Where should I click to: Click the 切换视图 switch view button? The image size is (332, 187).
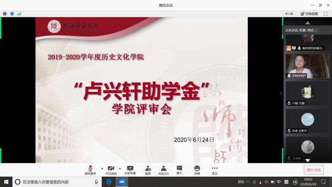click(309, 14)
